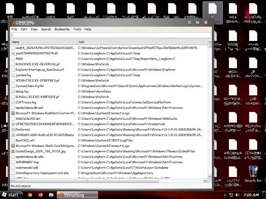
Task: Click file icon of jusched.log
Action: [x=13, y=75]
